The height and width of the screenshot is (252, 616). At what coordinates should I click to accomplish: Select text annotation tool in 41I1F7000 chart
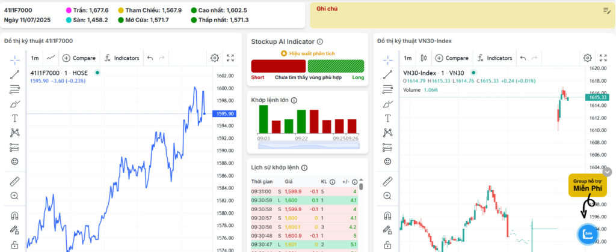(x=15, y=118)
